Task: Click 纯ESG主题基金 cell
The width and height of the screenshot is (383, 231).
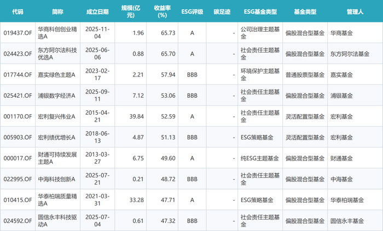Action: click(260, 158)
